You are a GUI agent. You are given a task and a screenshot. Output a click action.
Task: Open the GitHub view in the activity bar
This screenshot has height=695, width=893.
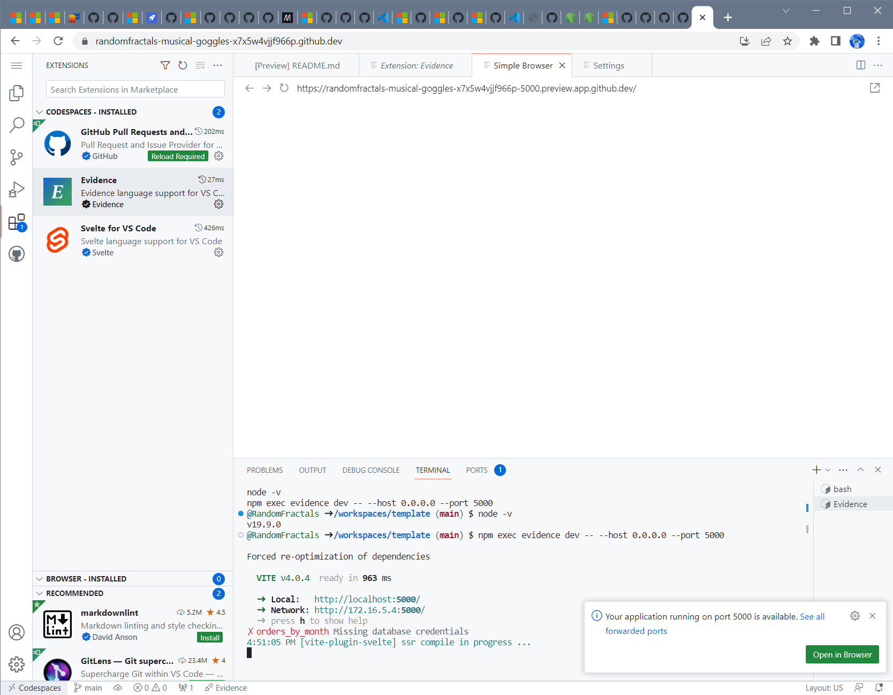(16, 254)
